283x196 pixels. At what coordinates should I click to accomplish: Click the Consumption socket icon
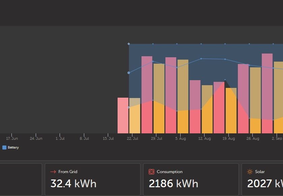[x=151, y=172]
